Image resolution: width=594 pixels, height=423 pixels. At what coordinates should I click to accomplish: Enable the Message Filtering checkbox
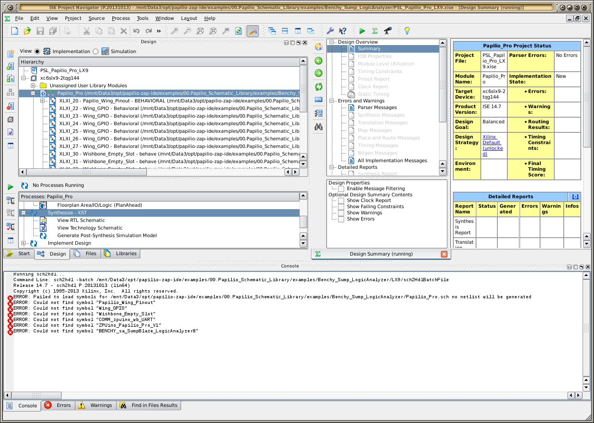tap(341, 189)
